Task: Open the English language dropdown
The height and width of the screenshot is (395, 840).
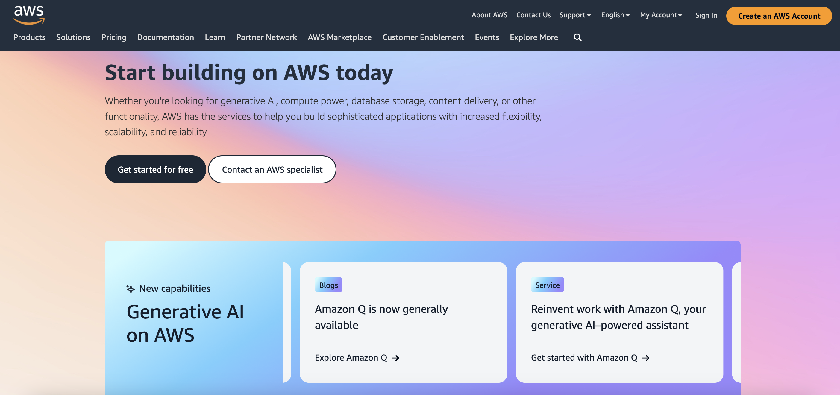Action: coord(615,15)
